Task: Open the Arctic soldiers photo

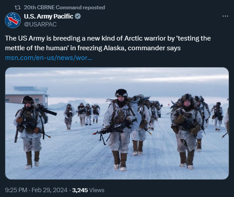Action: [117, 123]
